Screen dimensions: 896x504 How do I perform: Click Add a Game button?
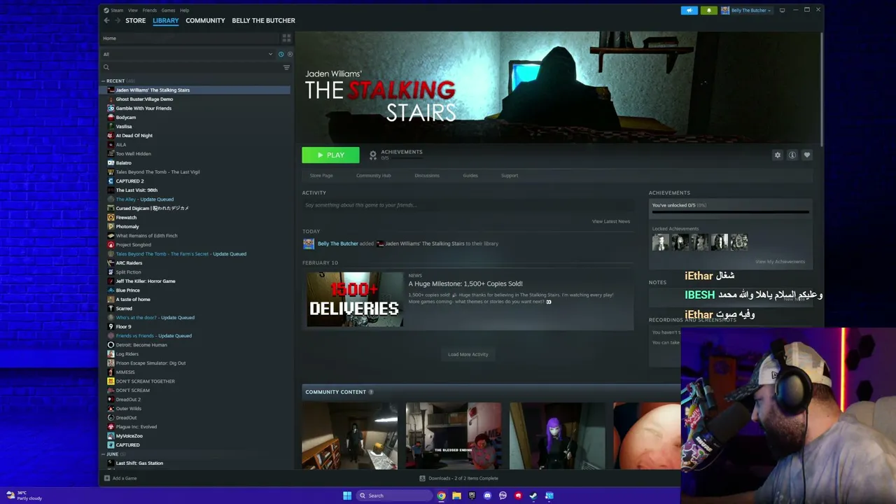point(120,478)
